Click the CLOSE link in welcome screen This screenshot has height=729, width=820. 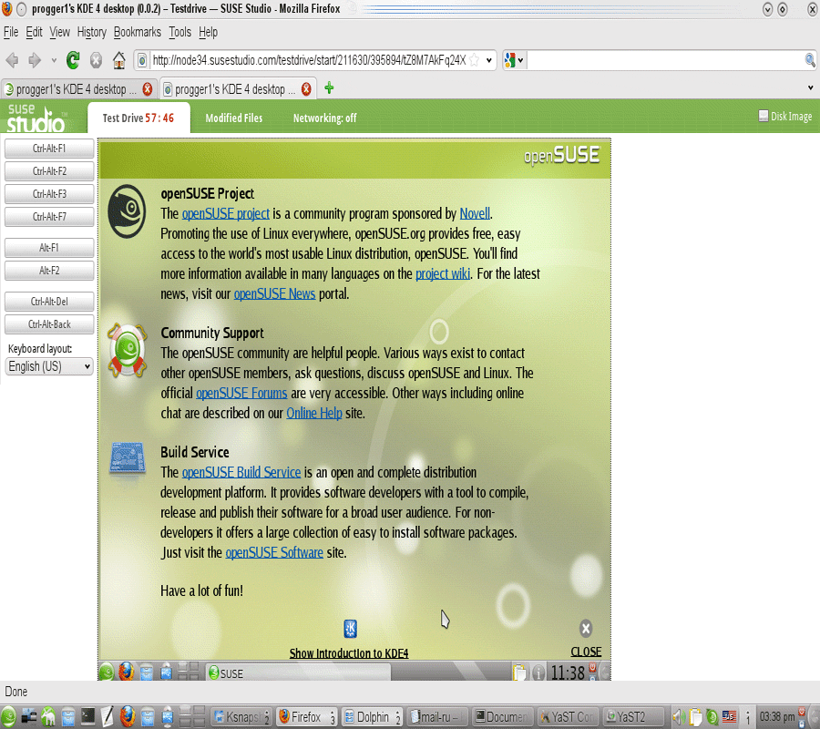586,652
